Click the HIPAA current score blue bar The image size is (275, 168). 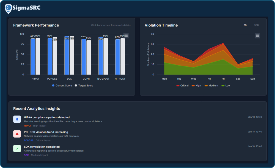[33, 57]
